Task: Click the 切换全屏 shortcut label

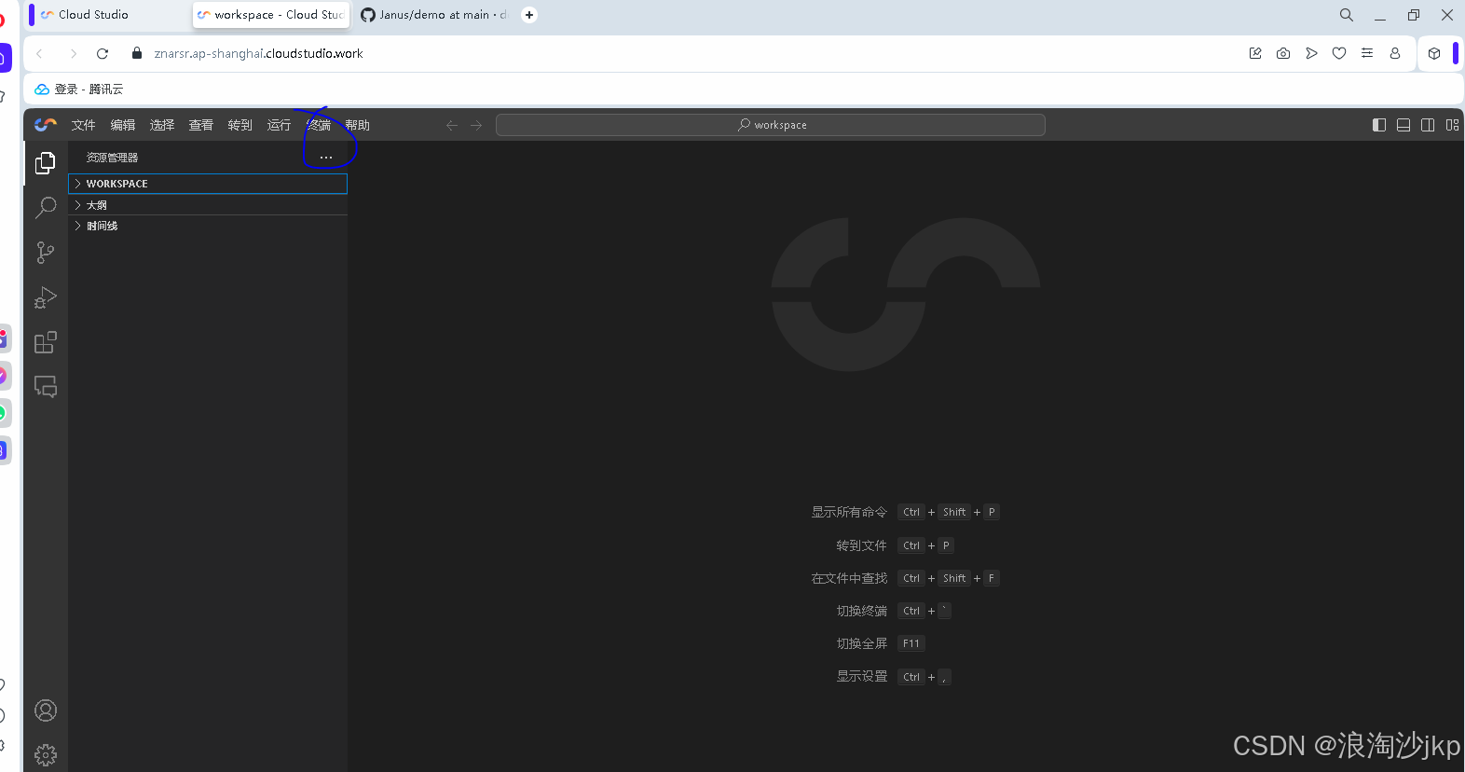Action: click(x=862, y=643)
